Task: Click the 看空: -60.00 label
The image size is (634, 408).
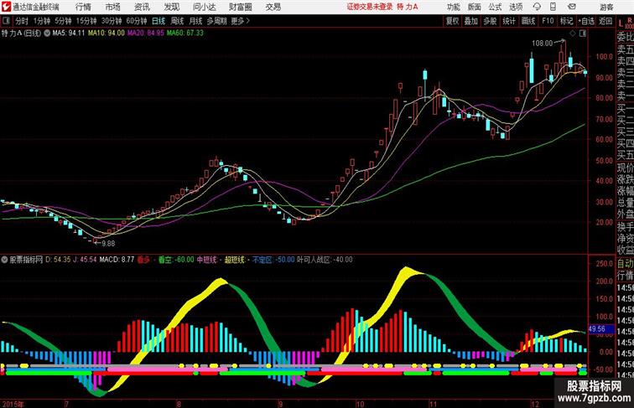Action: 176,260
